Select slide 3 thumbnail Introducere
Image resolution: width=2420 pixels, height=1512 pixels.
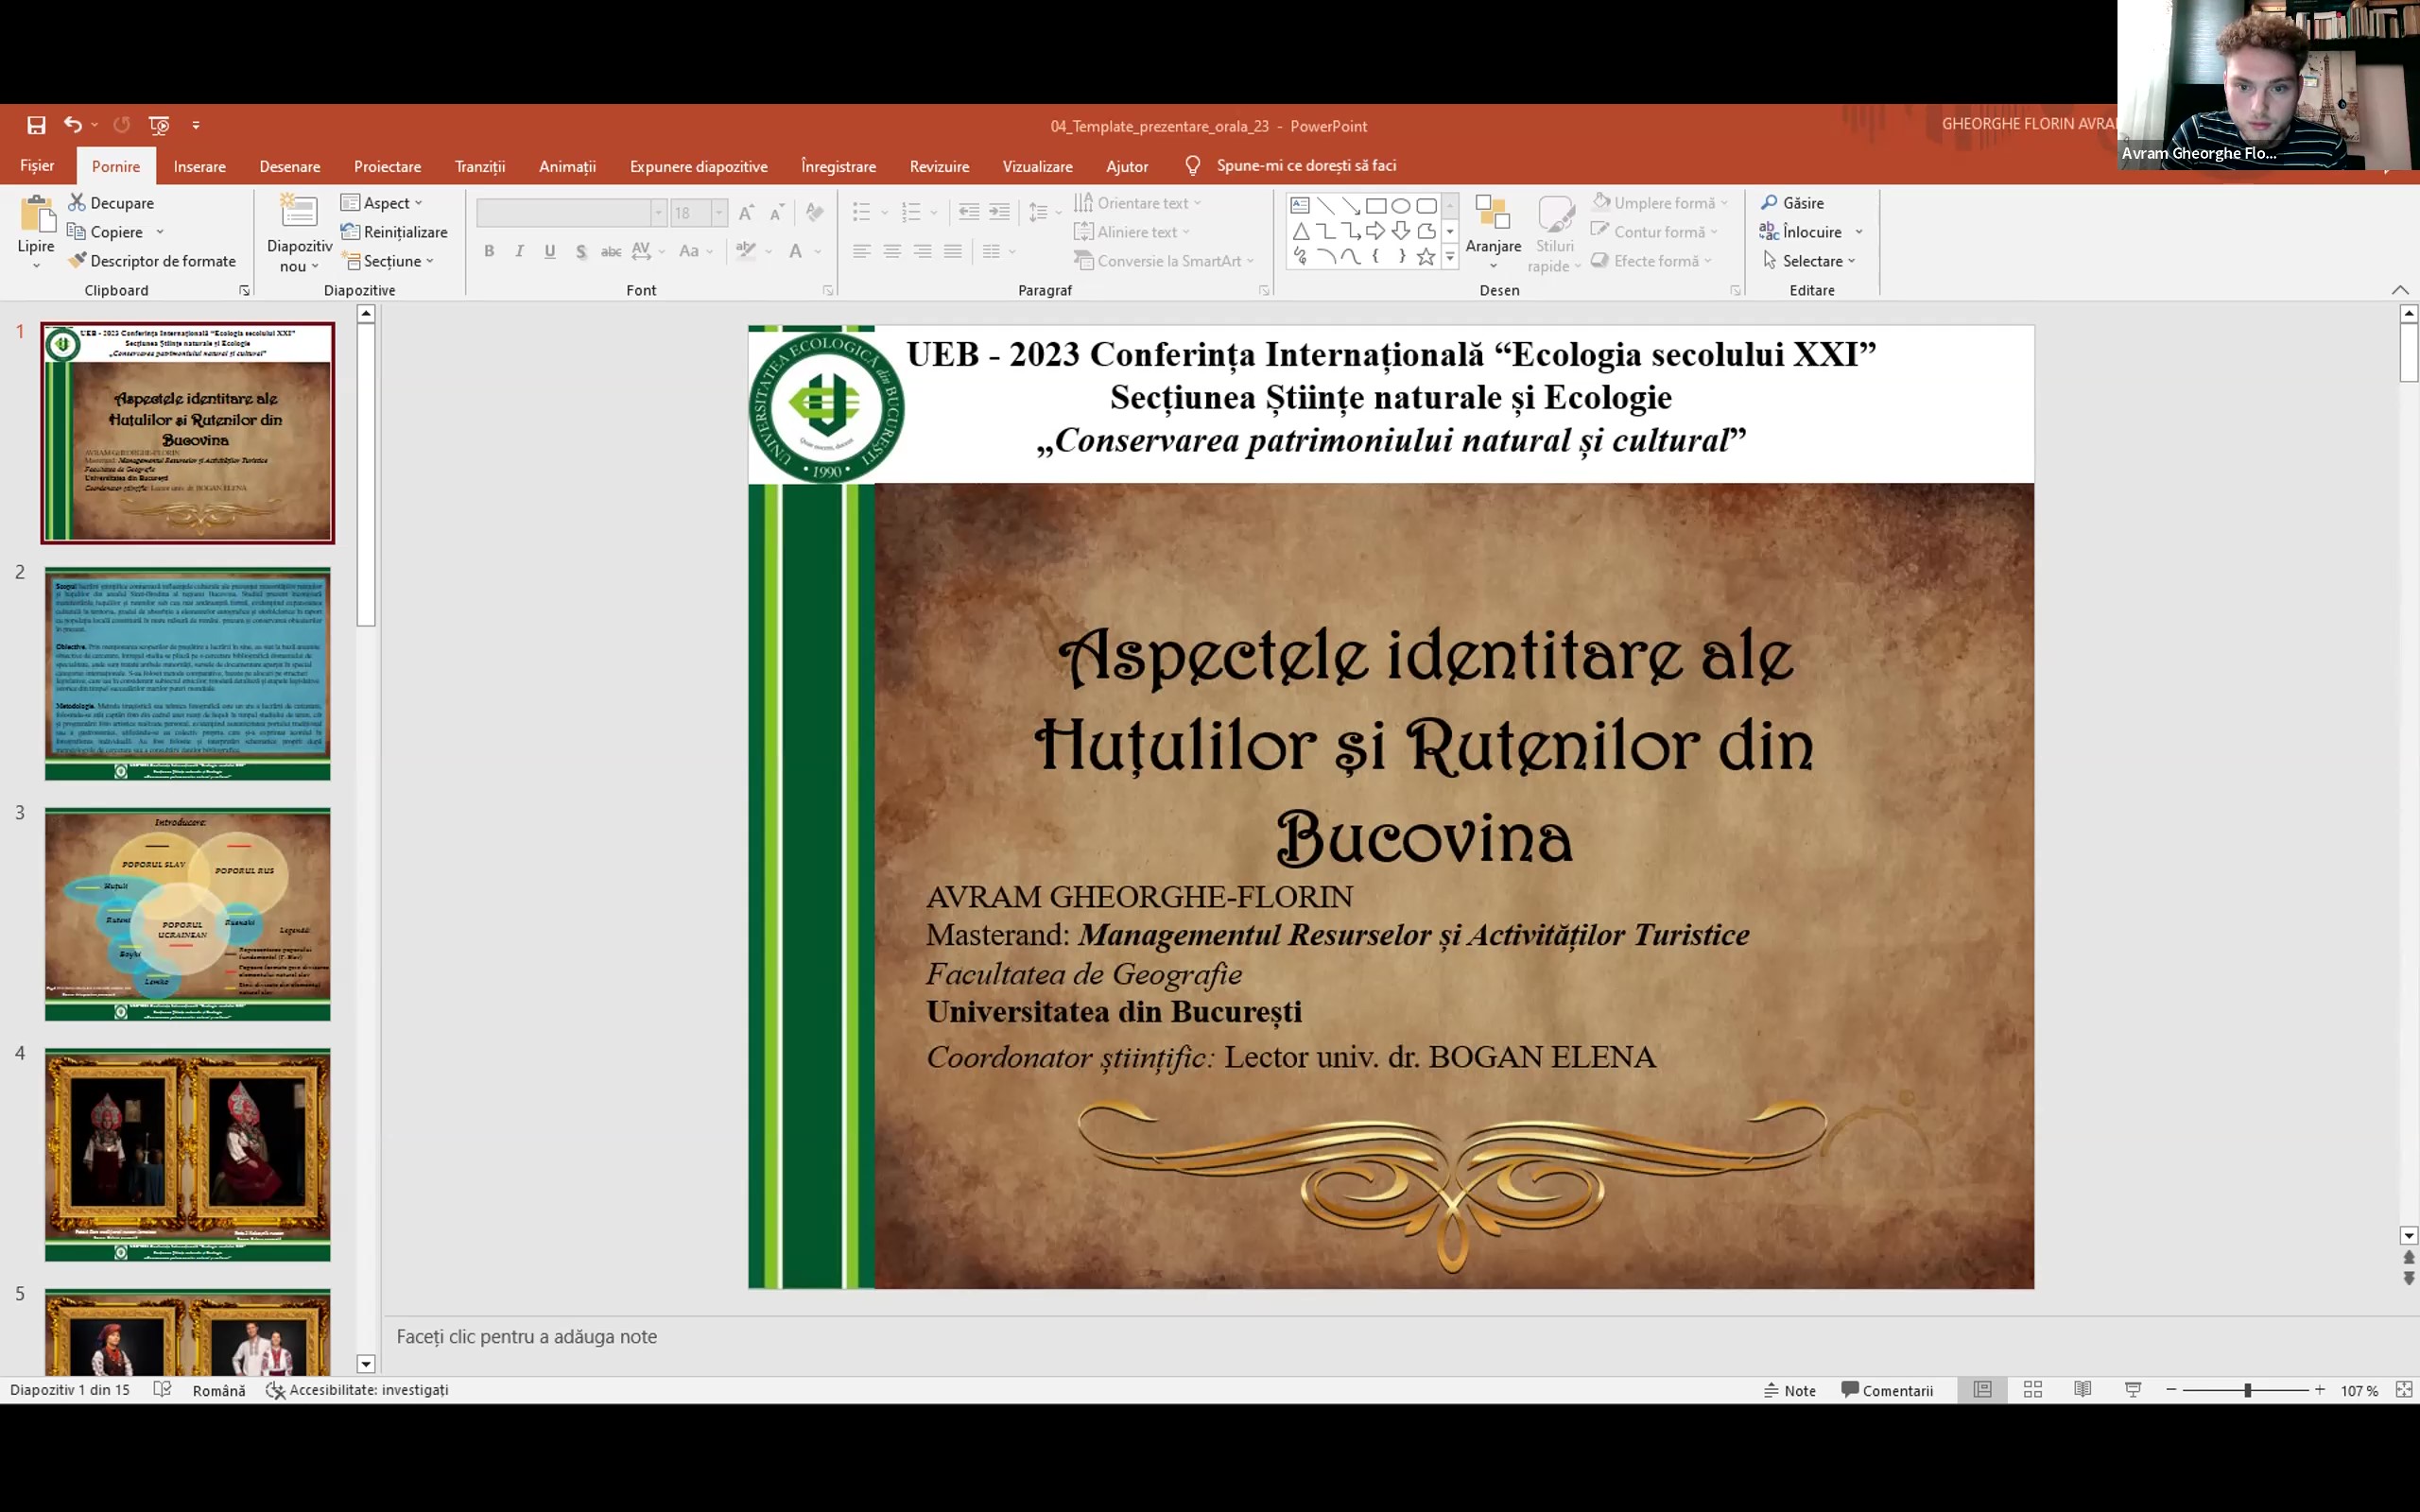click(x=187, y=913)
